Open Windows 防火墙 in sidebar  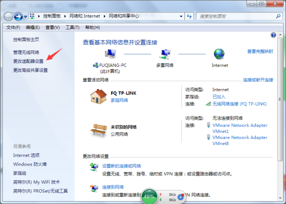click(30, 164)
